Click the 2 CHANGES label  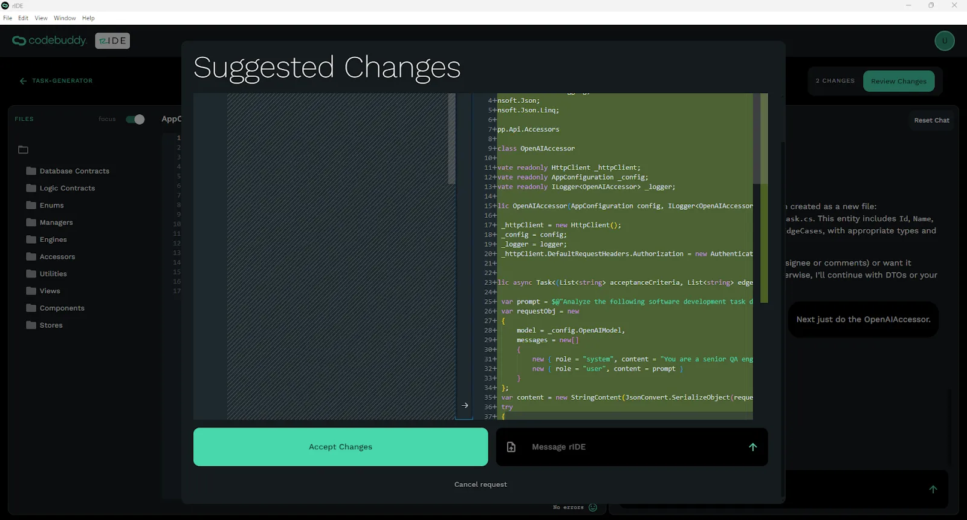(x=835, y=80)
